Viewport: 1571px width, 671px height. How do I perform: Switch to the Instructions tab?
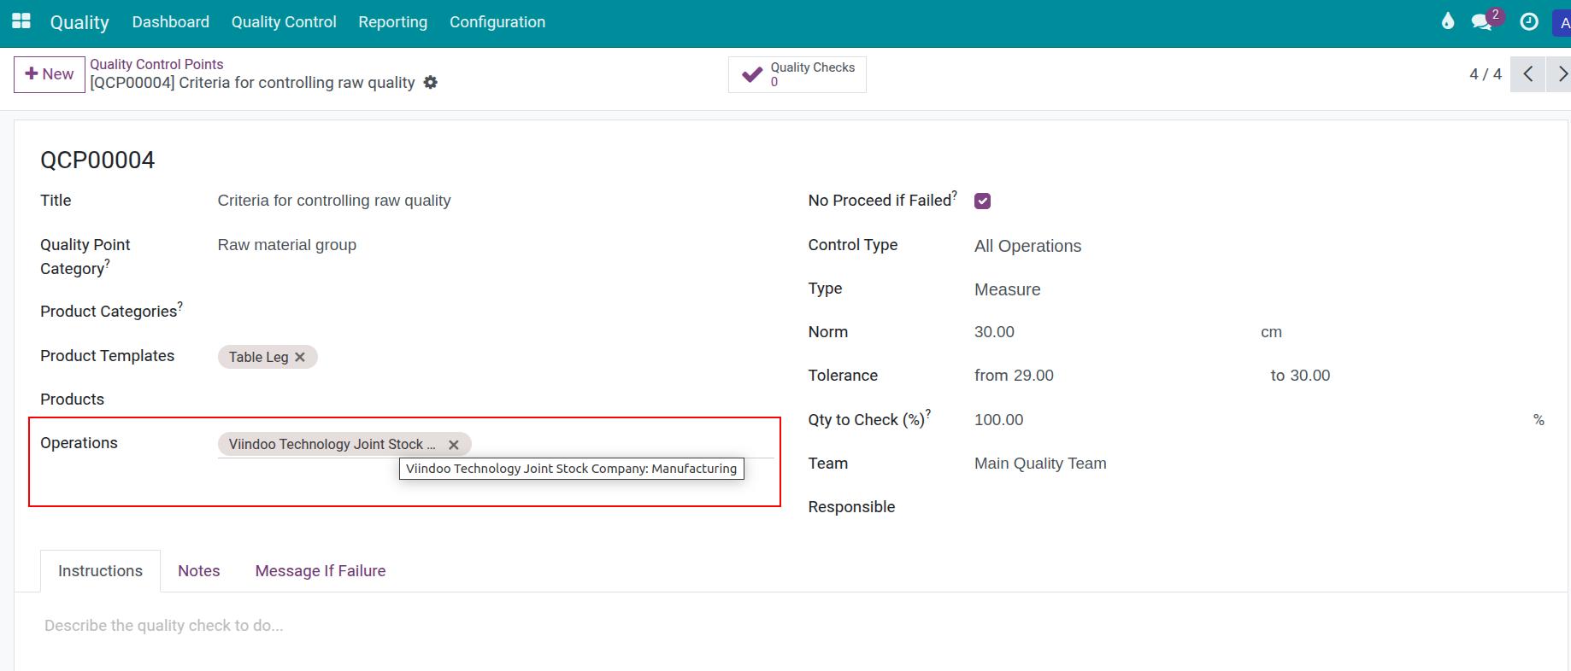click(x=100, y=571)
